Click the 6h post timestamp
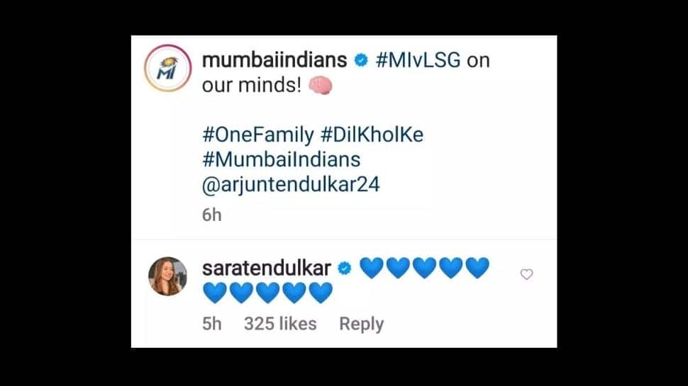Image resolution: width=688 pixels, height=386 pixels. click(x=211, y=215)
